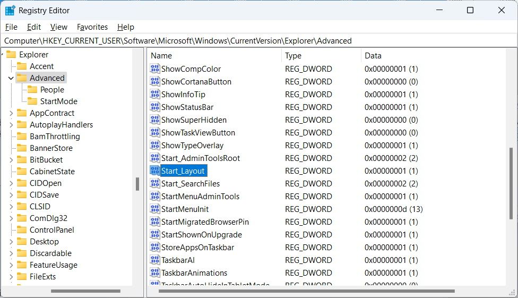The image size is (518, 298).
Task: Expand the CIDSave key
Action: (x=11, y=195)
